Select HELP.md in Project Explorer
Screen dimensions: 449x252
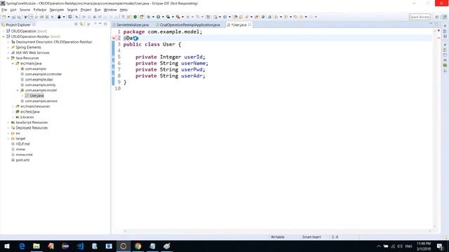point(22,144)
